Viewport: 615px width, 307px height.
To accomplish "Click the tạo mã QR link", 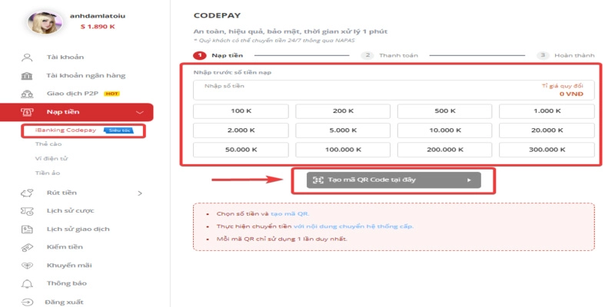I will point(290,214).
